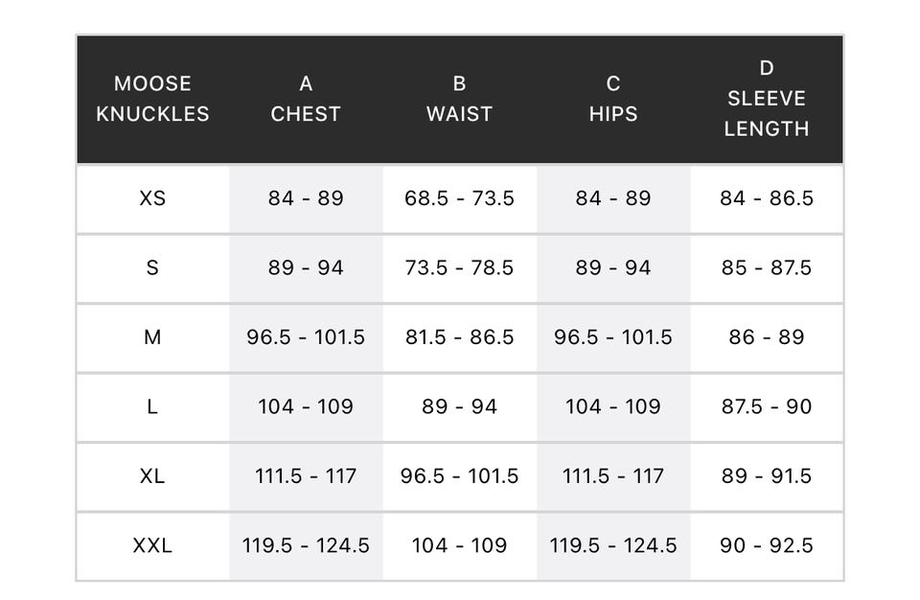
Task: Click the XL sleeve length 89 - 91.5
Action: click(767, 475)
